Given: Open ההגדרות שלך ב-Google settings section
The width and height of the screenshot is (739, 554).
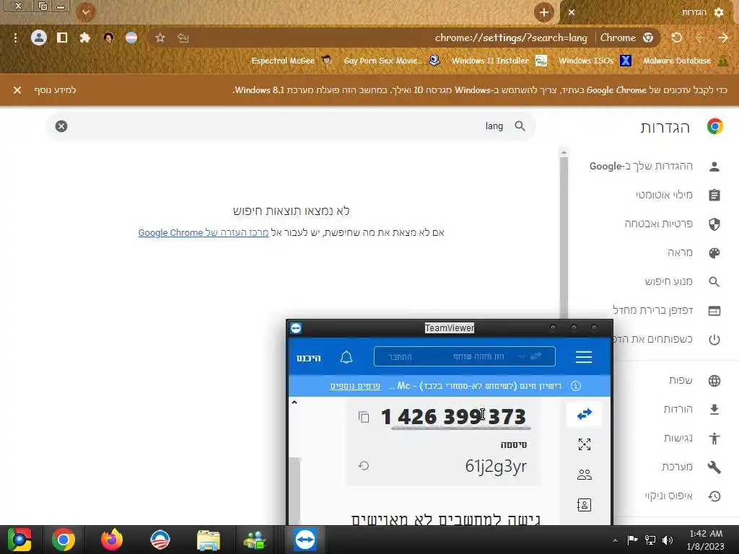Looking at the screenshot, I should pos(655,167).
